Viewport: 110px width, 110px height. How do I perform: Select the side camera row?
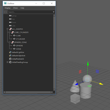point(28,26)
